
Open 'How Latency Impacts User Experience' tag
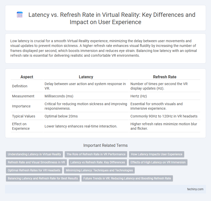(156, 154)
